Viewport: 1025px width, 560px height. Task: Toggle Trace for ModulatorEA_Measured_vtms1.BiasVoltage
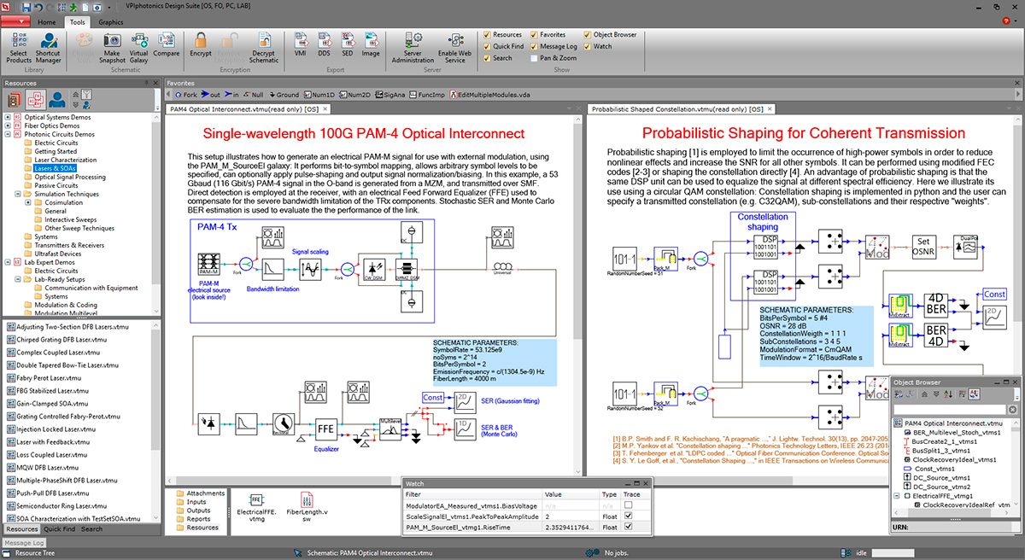[x=629, y=505]
